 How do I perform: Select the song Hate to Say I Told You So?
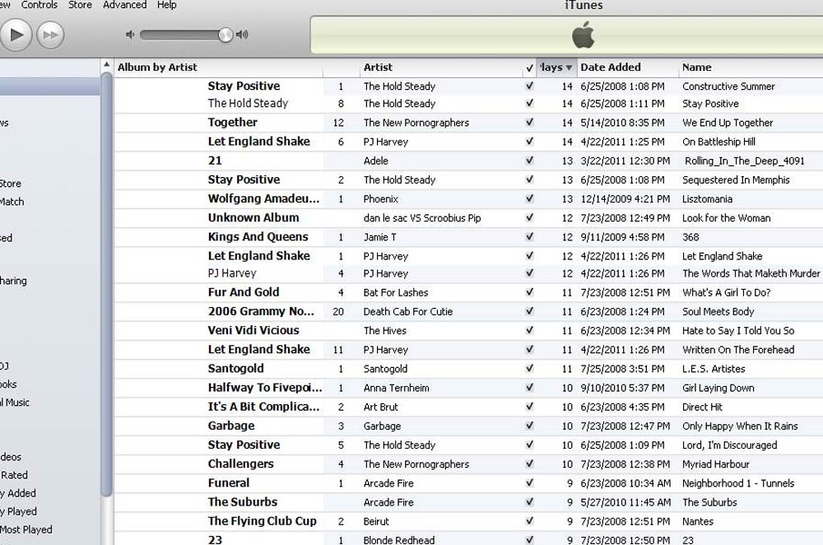[738, 331]
